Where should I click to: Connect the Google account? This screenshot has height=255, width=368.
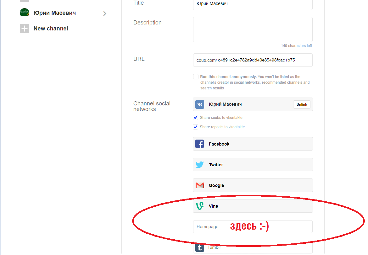click(253, 185)
